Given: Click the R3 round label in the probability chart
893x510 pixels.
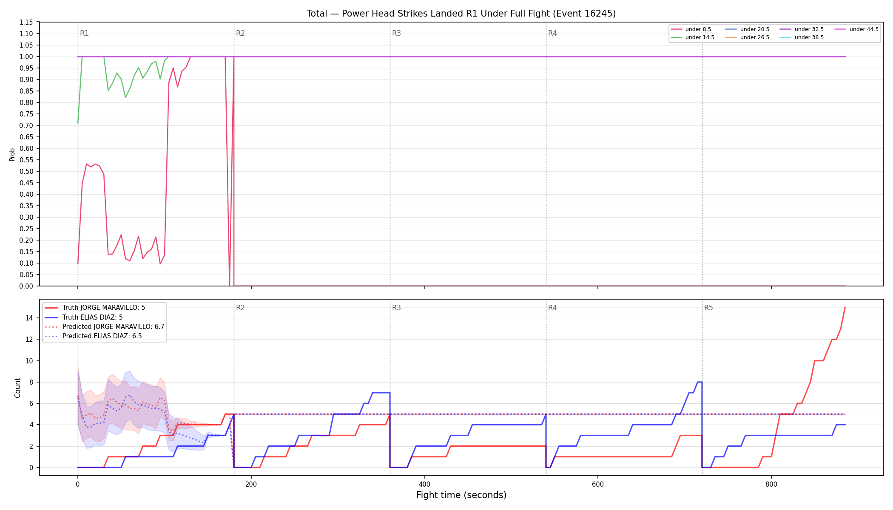Looking at the screenshot, I should 396,33.
